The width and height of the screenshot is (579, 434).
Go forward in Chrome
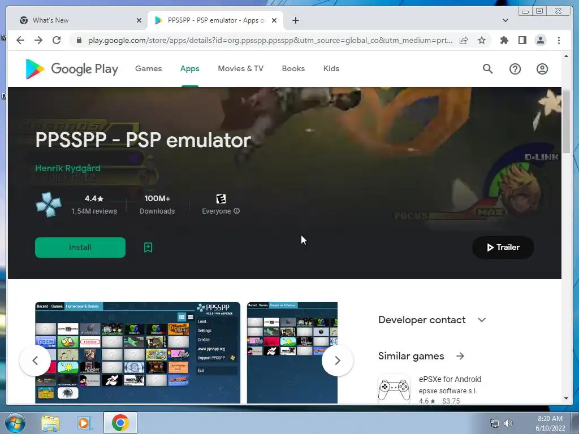click(x=38, y=40)
